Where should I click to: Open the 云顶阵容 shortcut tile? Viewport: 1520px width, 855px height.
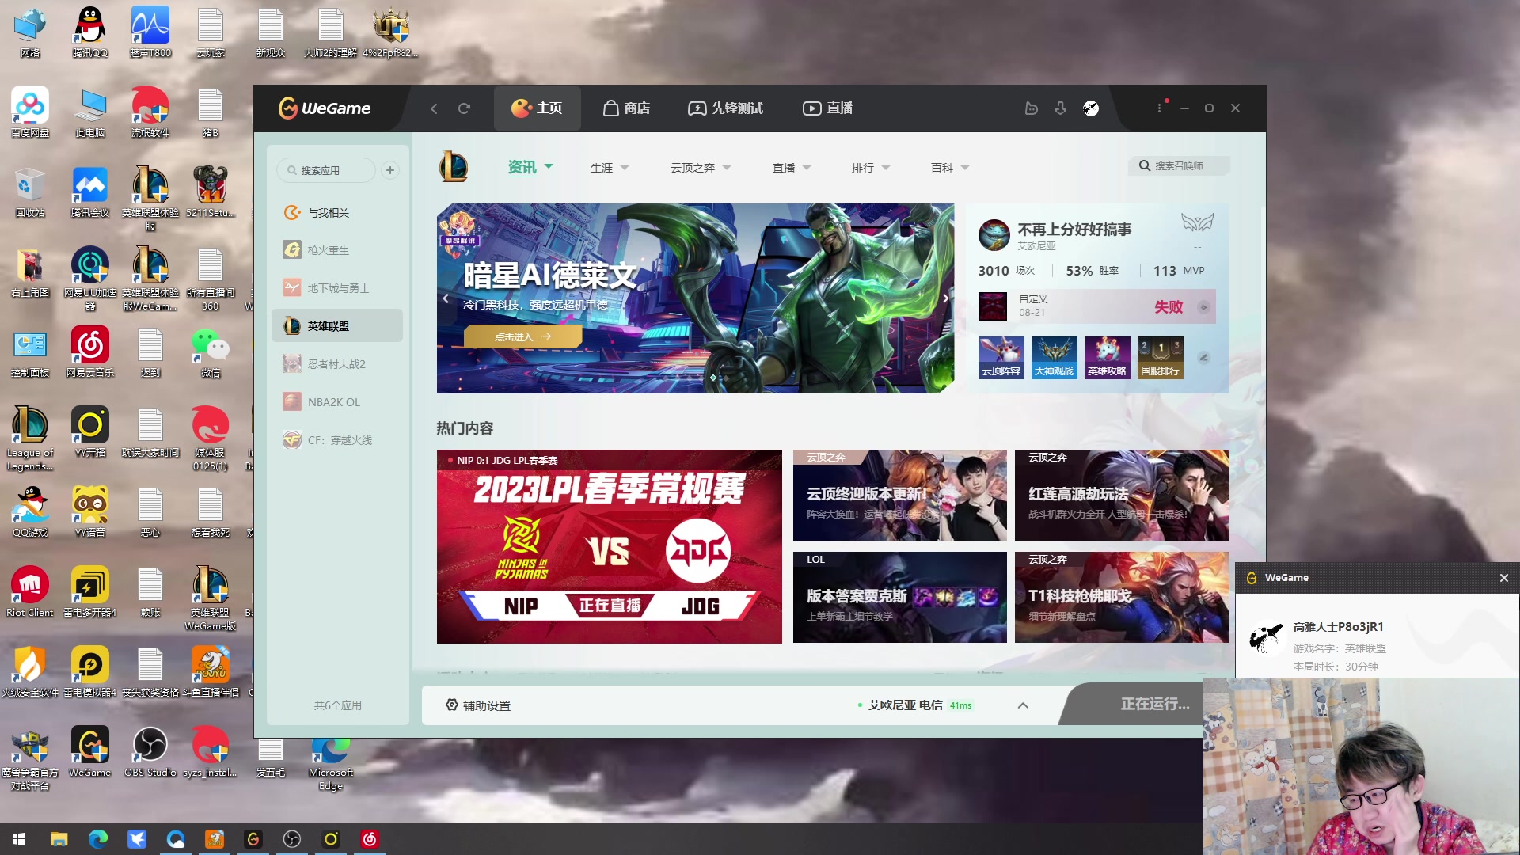pyautogui.click(x=1001, y=357)
